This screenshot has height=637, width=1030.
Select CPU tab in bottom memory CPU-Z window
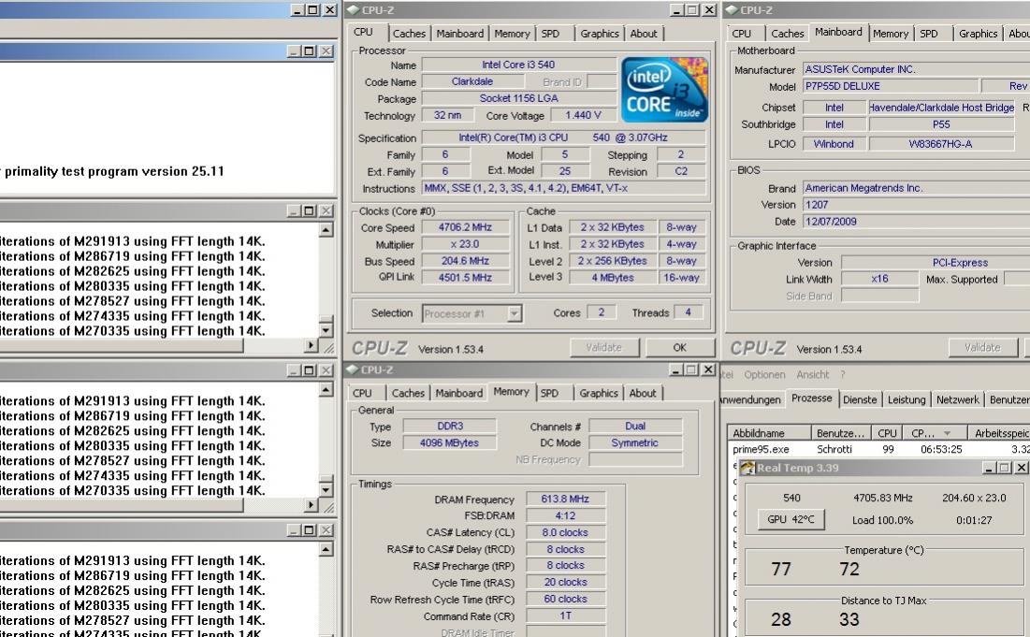[362, 393]
